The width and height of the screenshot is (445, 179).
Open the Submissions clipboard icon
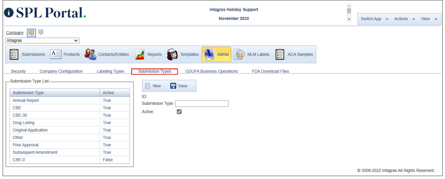pyautogui.click(x=14, y=54)
